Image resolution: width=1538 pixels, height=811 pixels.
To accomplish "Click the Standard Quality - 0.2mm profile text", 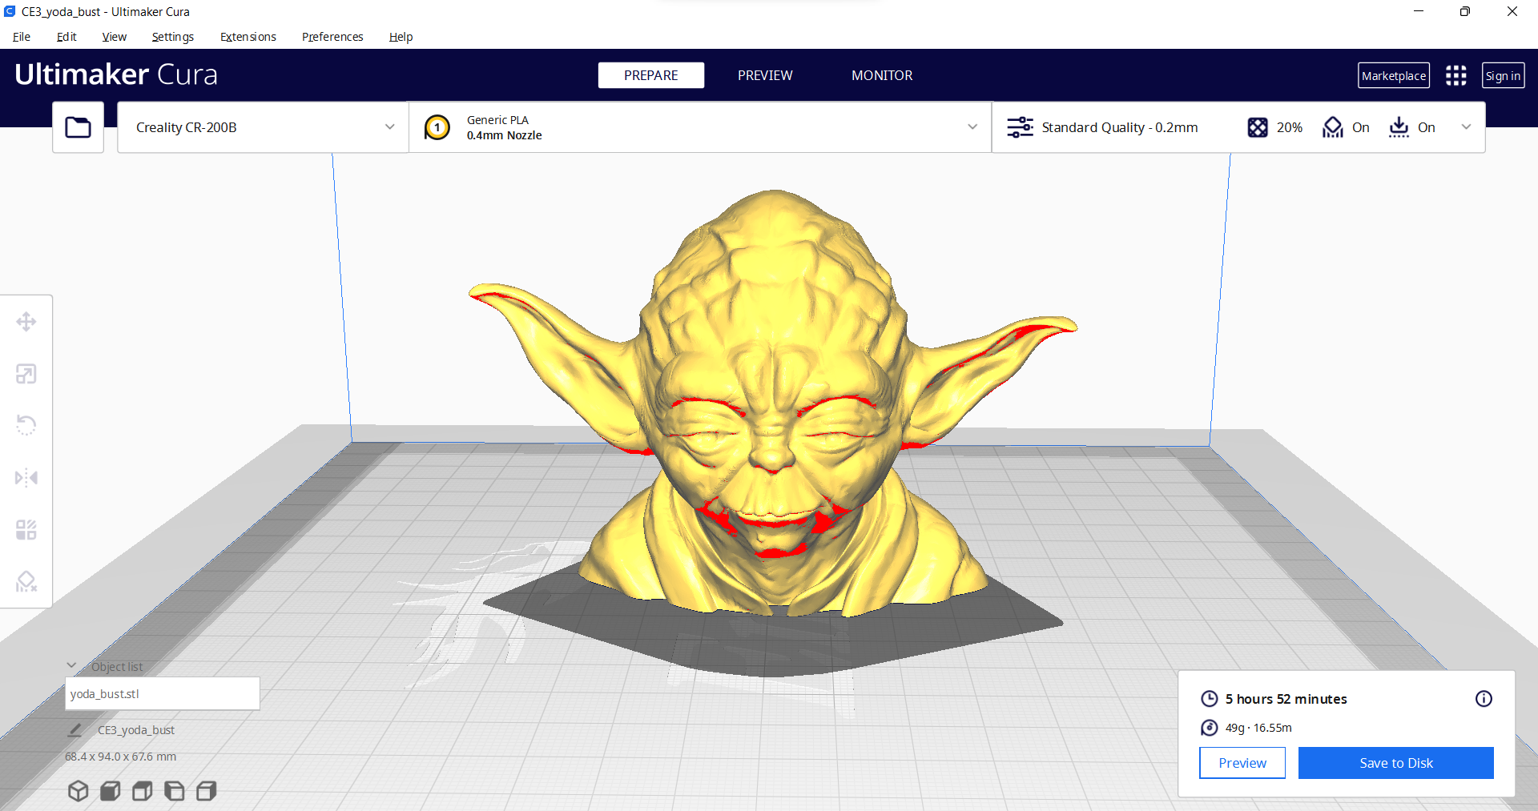I will (1120, 127).
